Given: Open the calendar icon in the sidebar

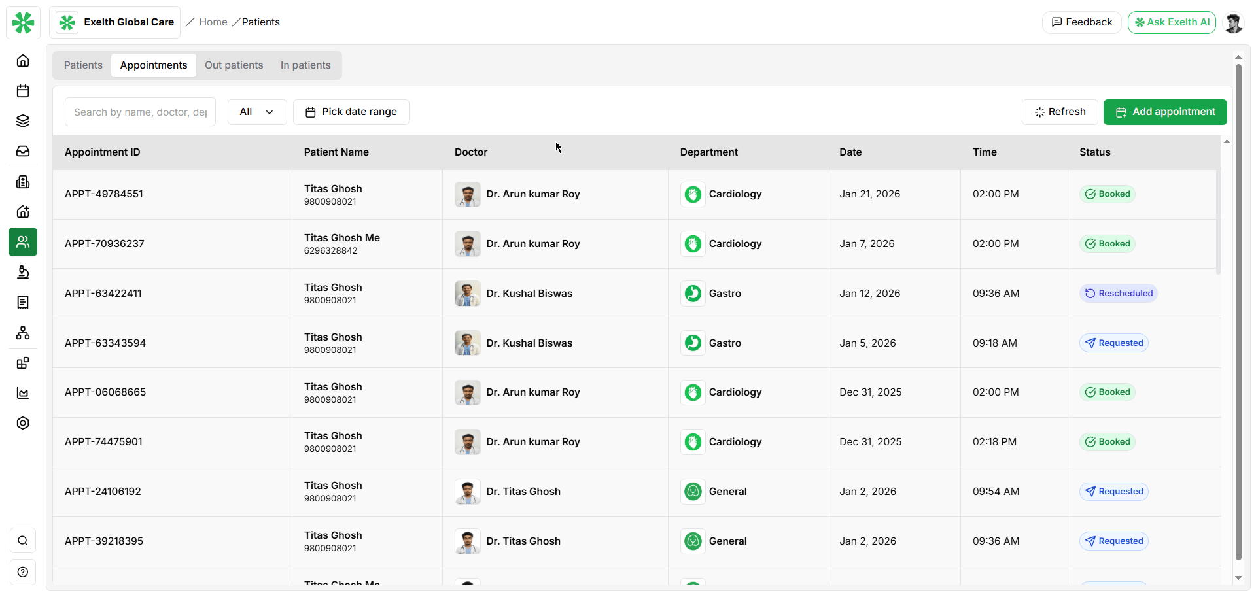Looking at the screenshot, I should (x=23, y=91).
